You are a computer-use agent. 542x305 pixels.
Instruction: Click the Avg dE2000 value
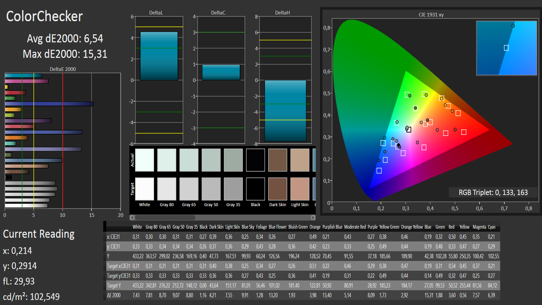click(93, 39)
